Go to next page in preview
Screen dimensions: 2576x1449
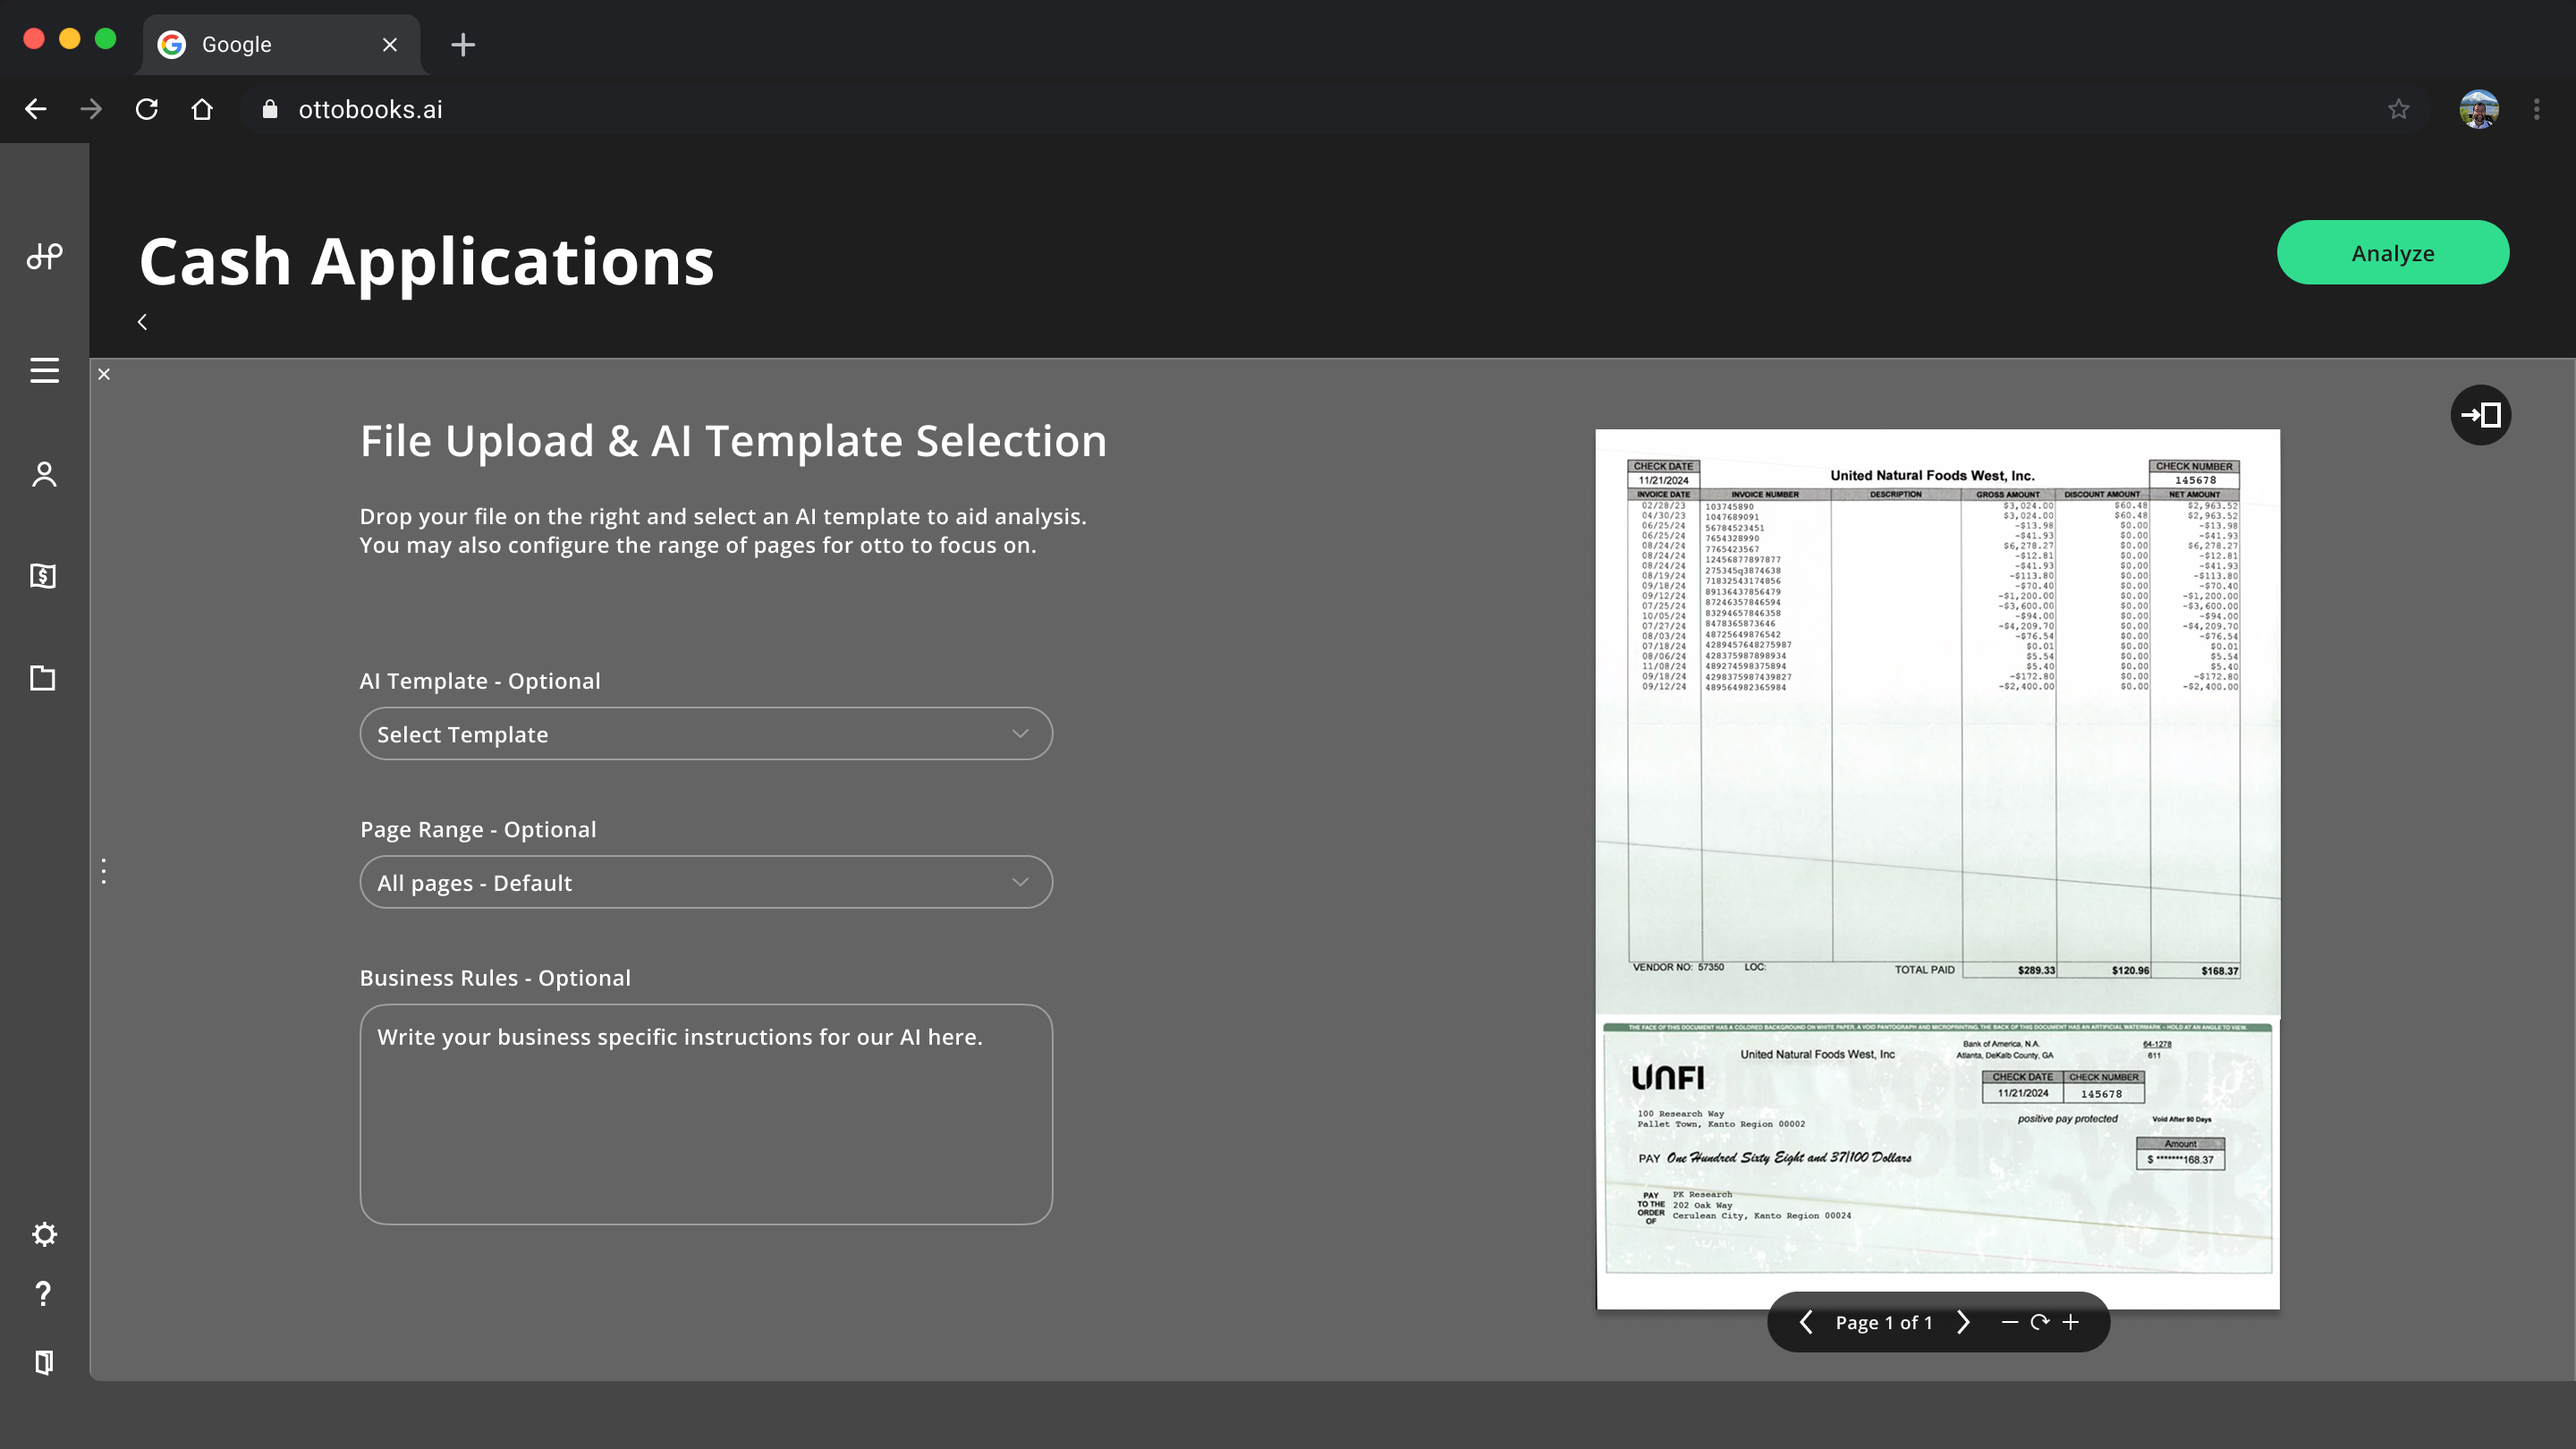pyautogui.click(x=1963, y=1322)
